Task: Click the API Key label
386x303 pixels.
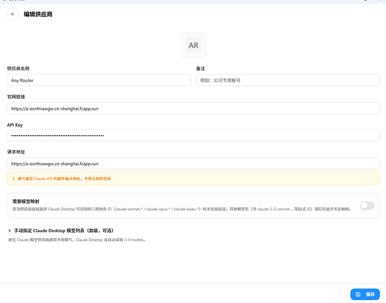Action: tap(15, 125)
